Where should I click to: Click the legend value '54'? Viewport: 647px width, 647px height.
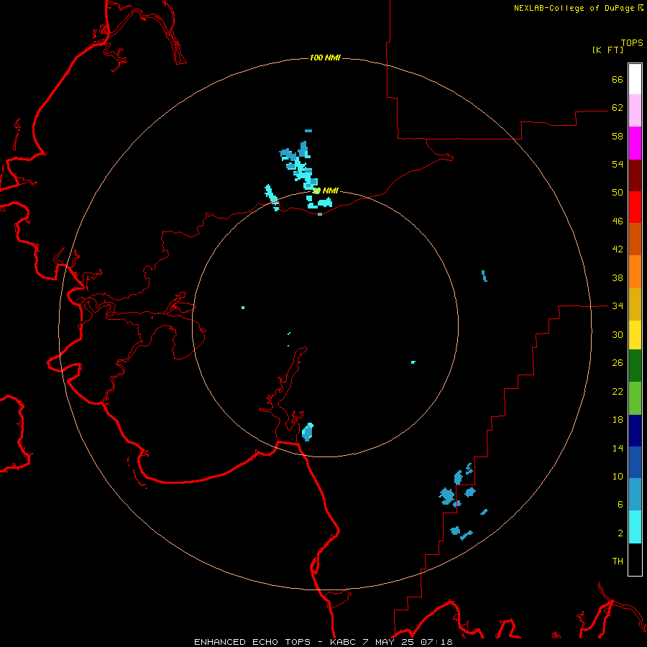[x=618, y=164]
